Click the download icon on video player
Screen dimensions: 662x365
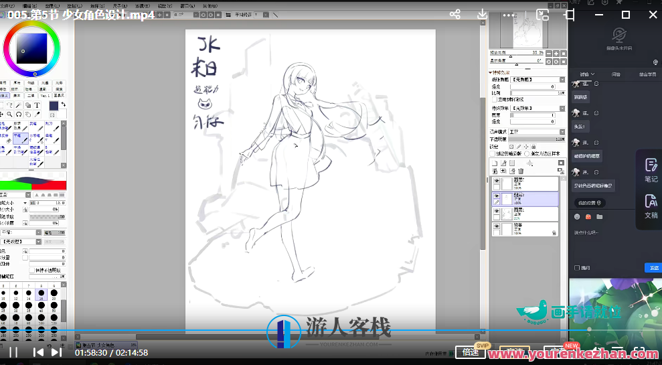point(482,14)
